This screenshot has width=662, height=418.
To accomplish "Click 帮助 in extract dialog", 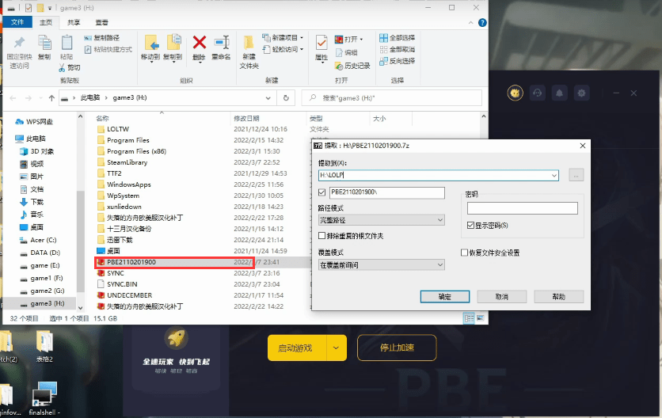I will pyautogui.click(x=558, y=297).
